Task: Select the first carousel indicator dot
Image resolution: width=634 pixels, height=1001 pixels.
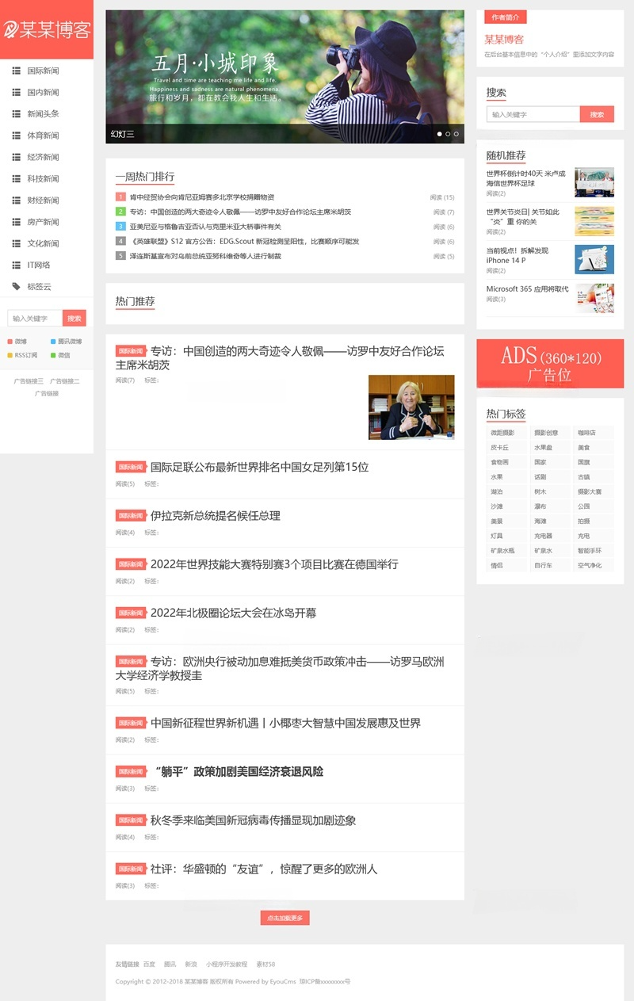Action: point(439,132)
